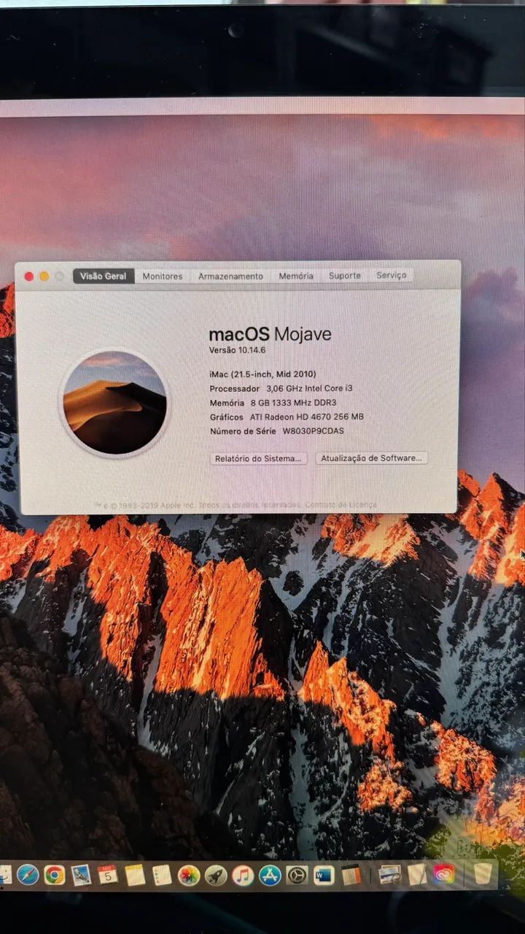Click the ATI Radeon HD 4670 256 MB value
This screenshot has height=934, width=525.
306,417
